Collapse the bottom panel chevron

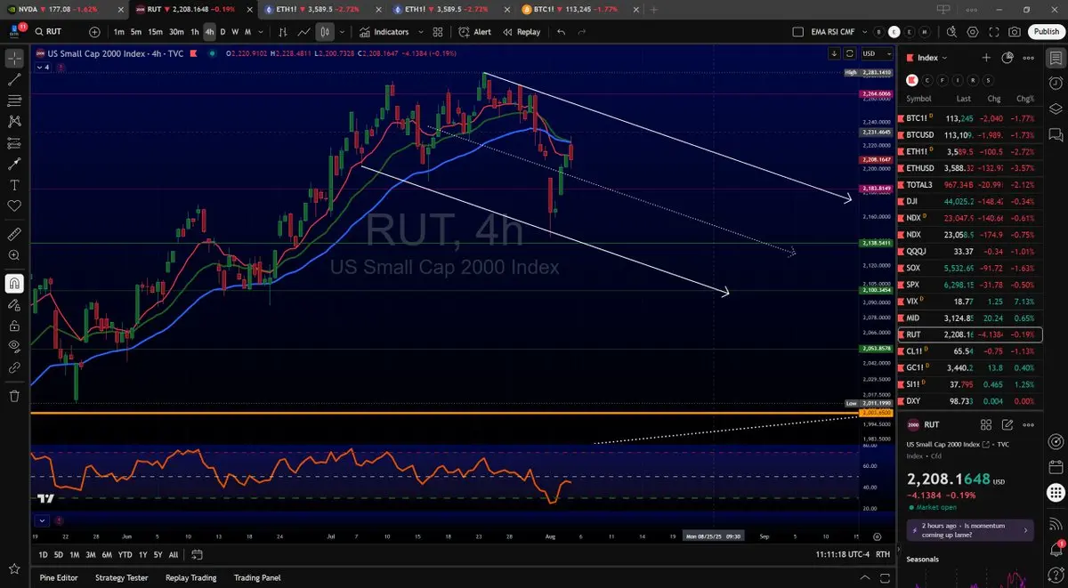coord(864,577)
